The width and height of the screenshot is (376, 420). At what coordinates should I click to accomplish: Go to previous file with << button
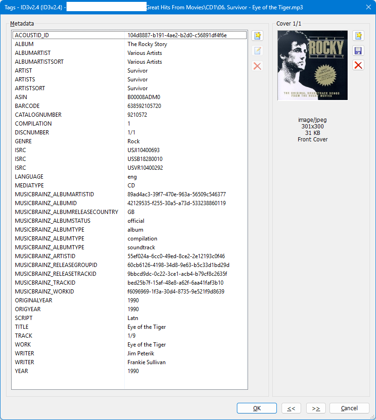tap(291, 408)
